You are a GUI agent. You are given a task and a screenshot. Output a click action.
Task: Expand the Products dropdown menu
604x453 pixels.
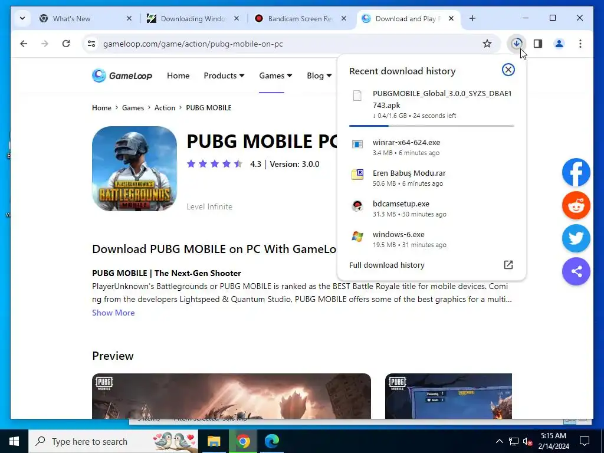pos(224,75)
